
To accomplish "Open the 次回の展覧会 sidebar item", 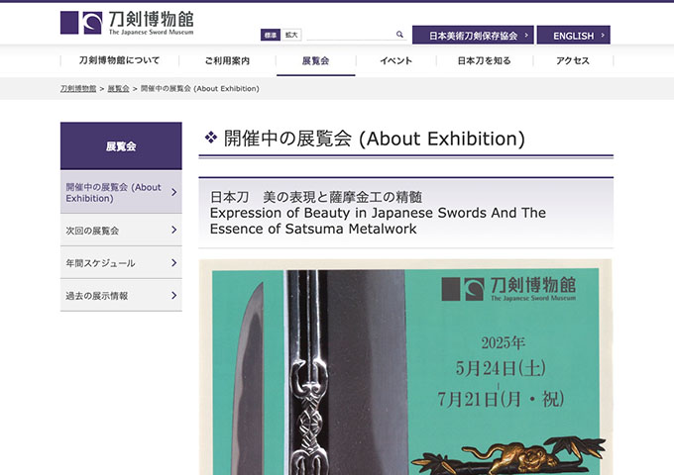I will 121,230.
